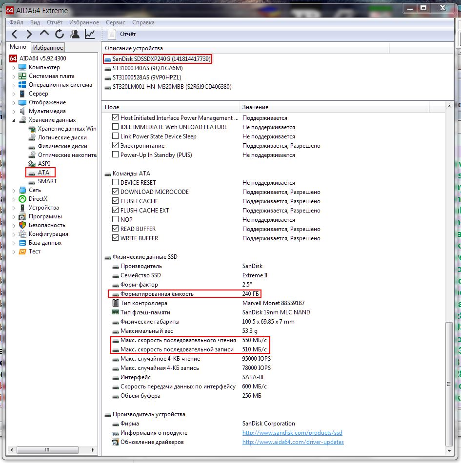This screenshot has height=463, width=461.
Task: Click the scroll-up arrow of details pane
Action: tap(449, 106)
